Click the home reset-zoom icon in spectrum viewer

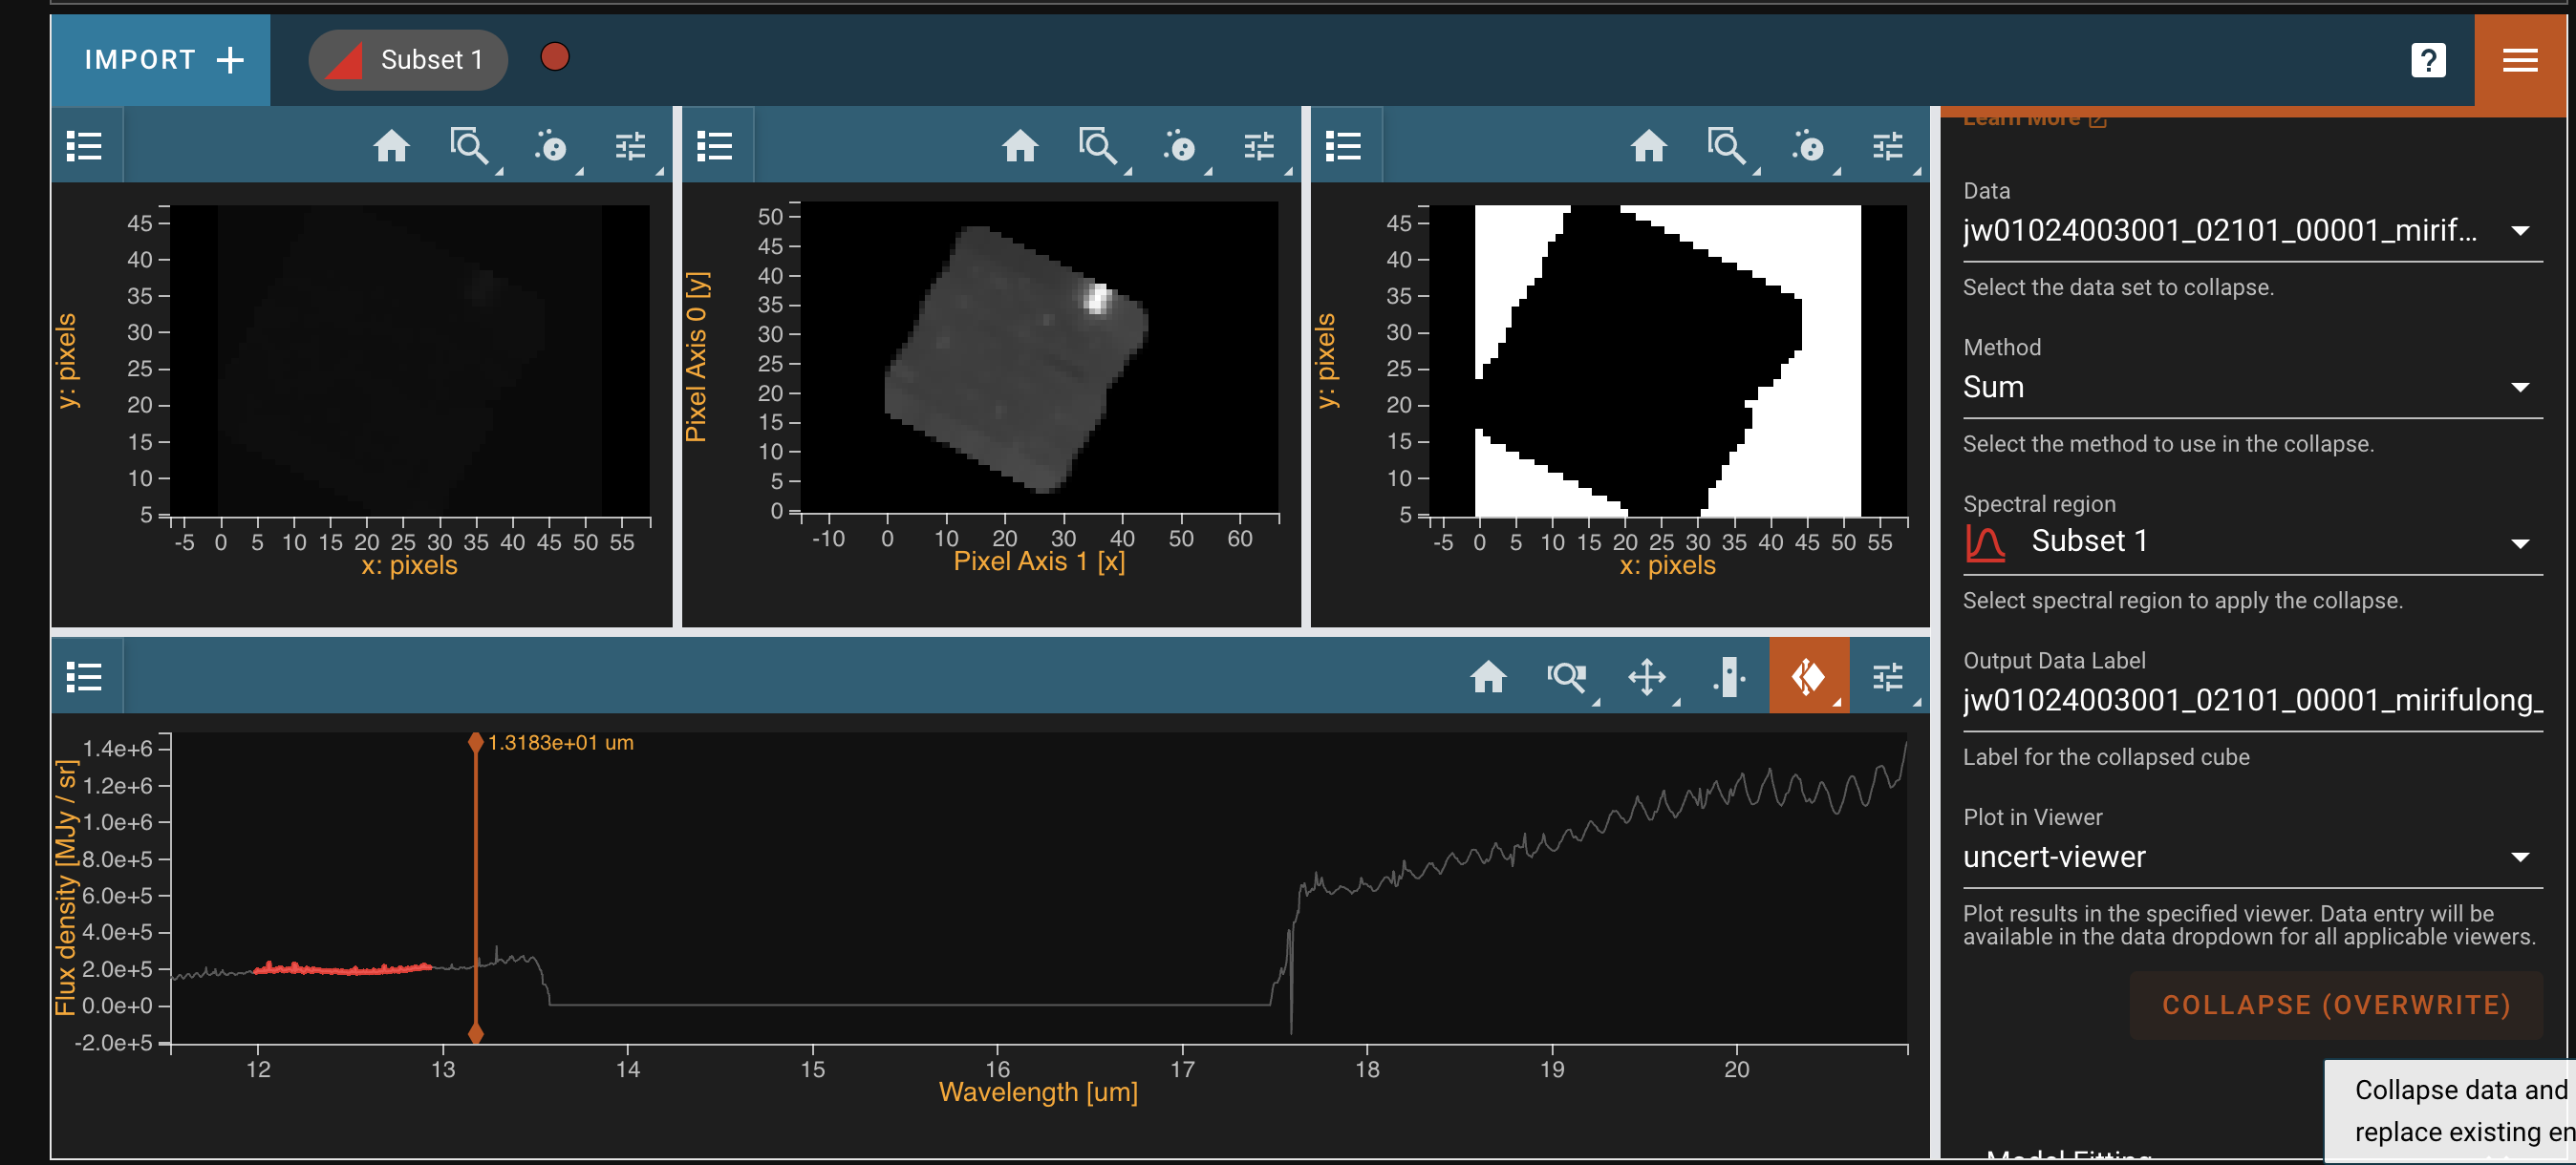coord(1487,677)
